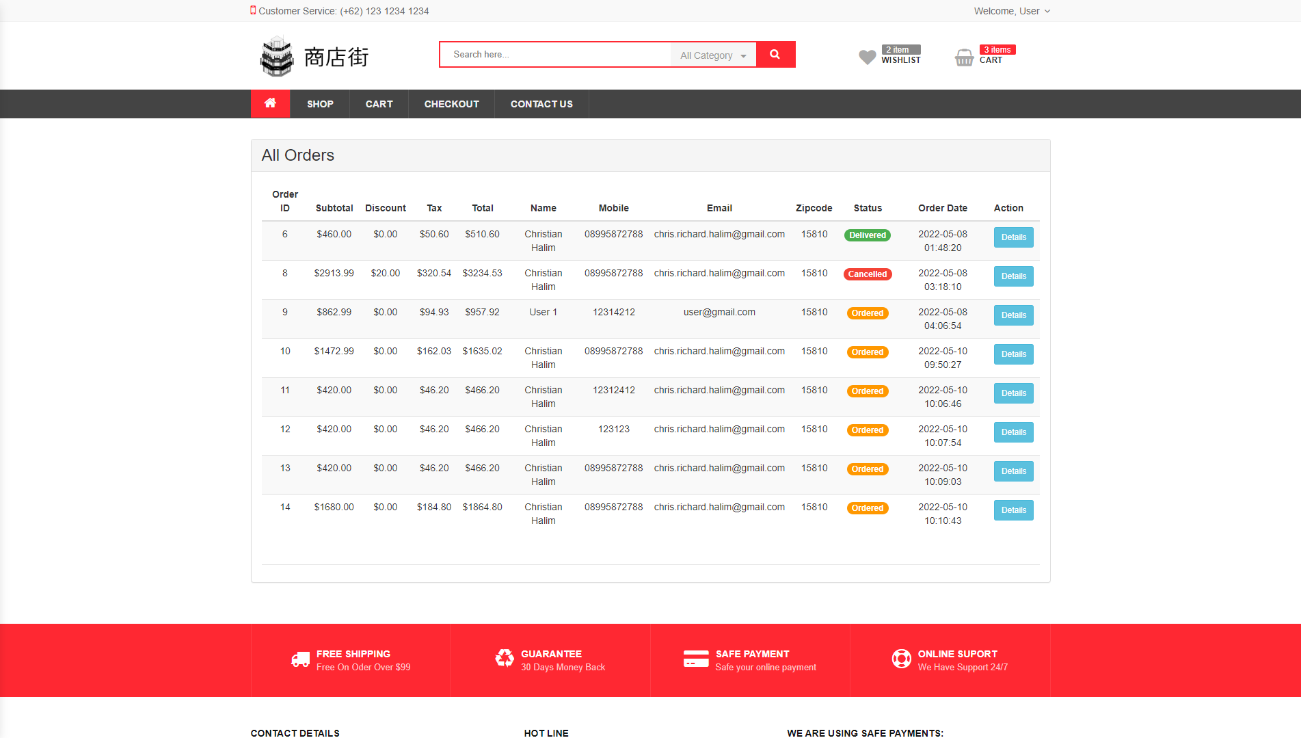Click the Status column header
The image size is (1301, 738).
click(x=868, y=208)
